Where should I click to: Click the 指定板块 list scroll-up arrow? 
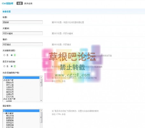coord(41,111)
